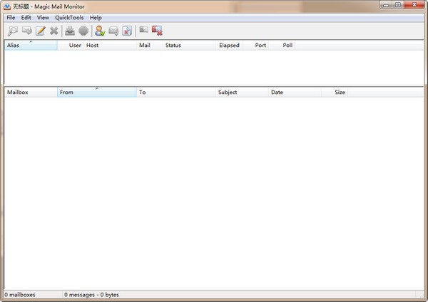Sort messages by From column
Viewport: 428px width, 302px height.
[x=97, y=92]
